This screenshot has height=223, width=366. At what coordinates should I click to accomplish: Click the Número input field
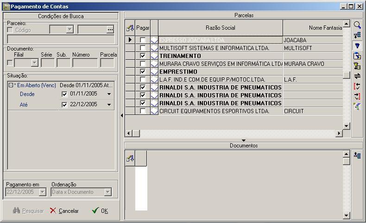pos(85,63)
